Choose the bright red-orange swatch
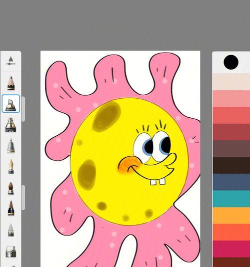Image resolution: width=250 pixels, height=267 pixels. [231, 232]
